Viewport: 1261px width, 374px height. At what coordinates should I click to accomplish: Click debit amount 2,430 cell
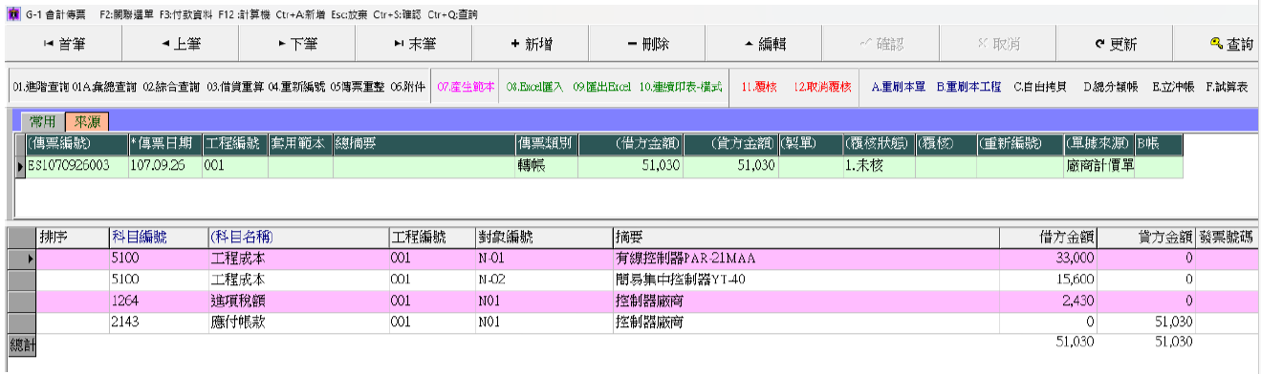coord(1048,301)
